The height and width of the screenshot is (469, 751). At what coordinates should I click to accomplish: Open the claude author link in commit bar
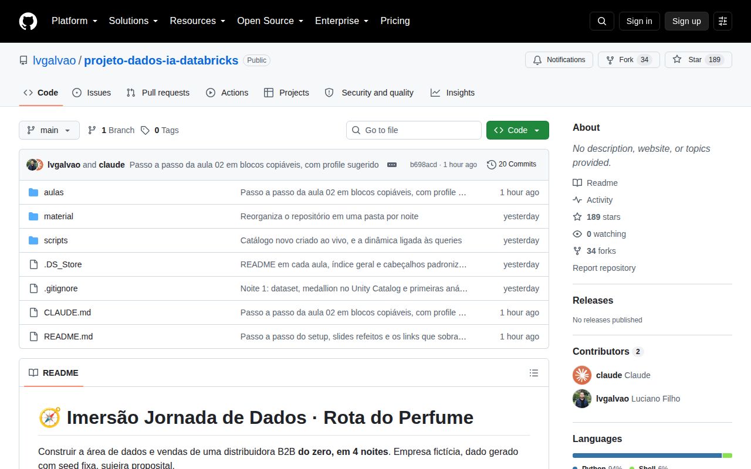111,165
